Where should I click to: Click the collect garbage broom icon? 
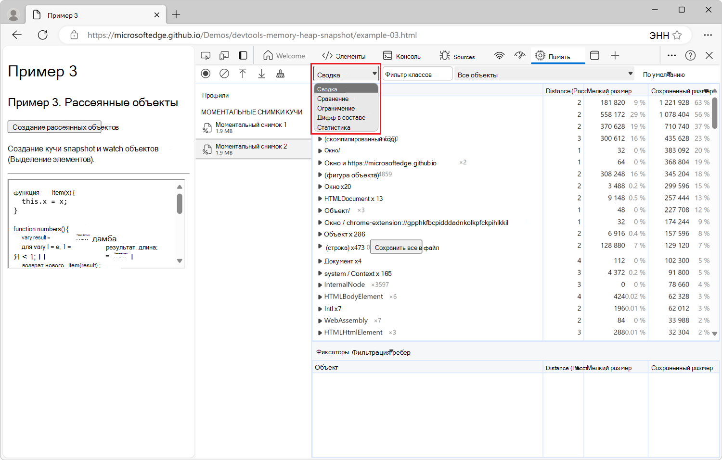(280, 74)
